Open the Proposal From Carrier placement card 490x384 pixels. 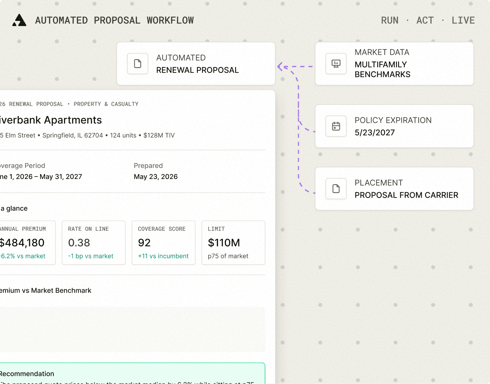click(x=394, y=189)
